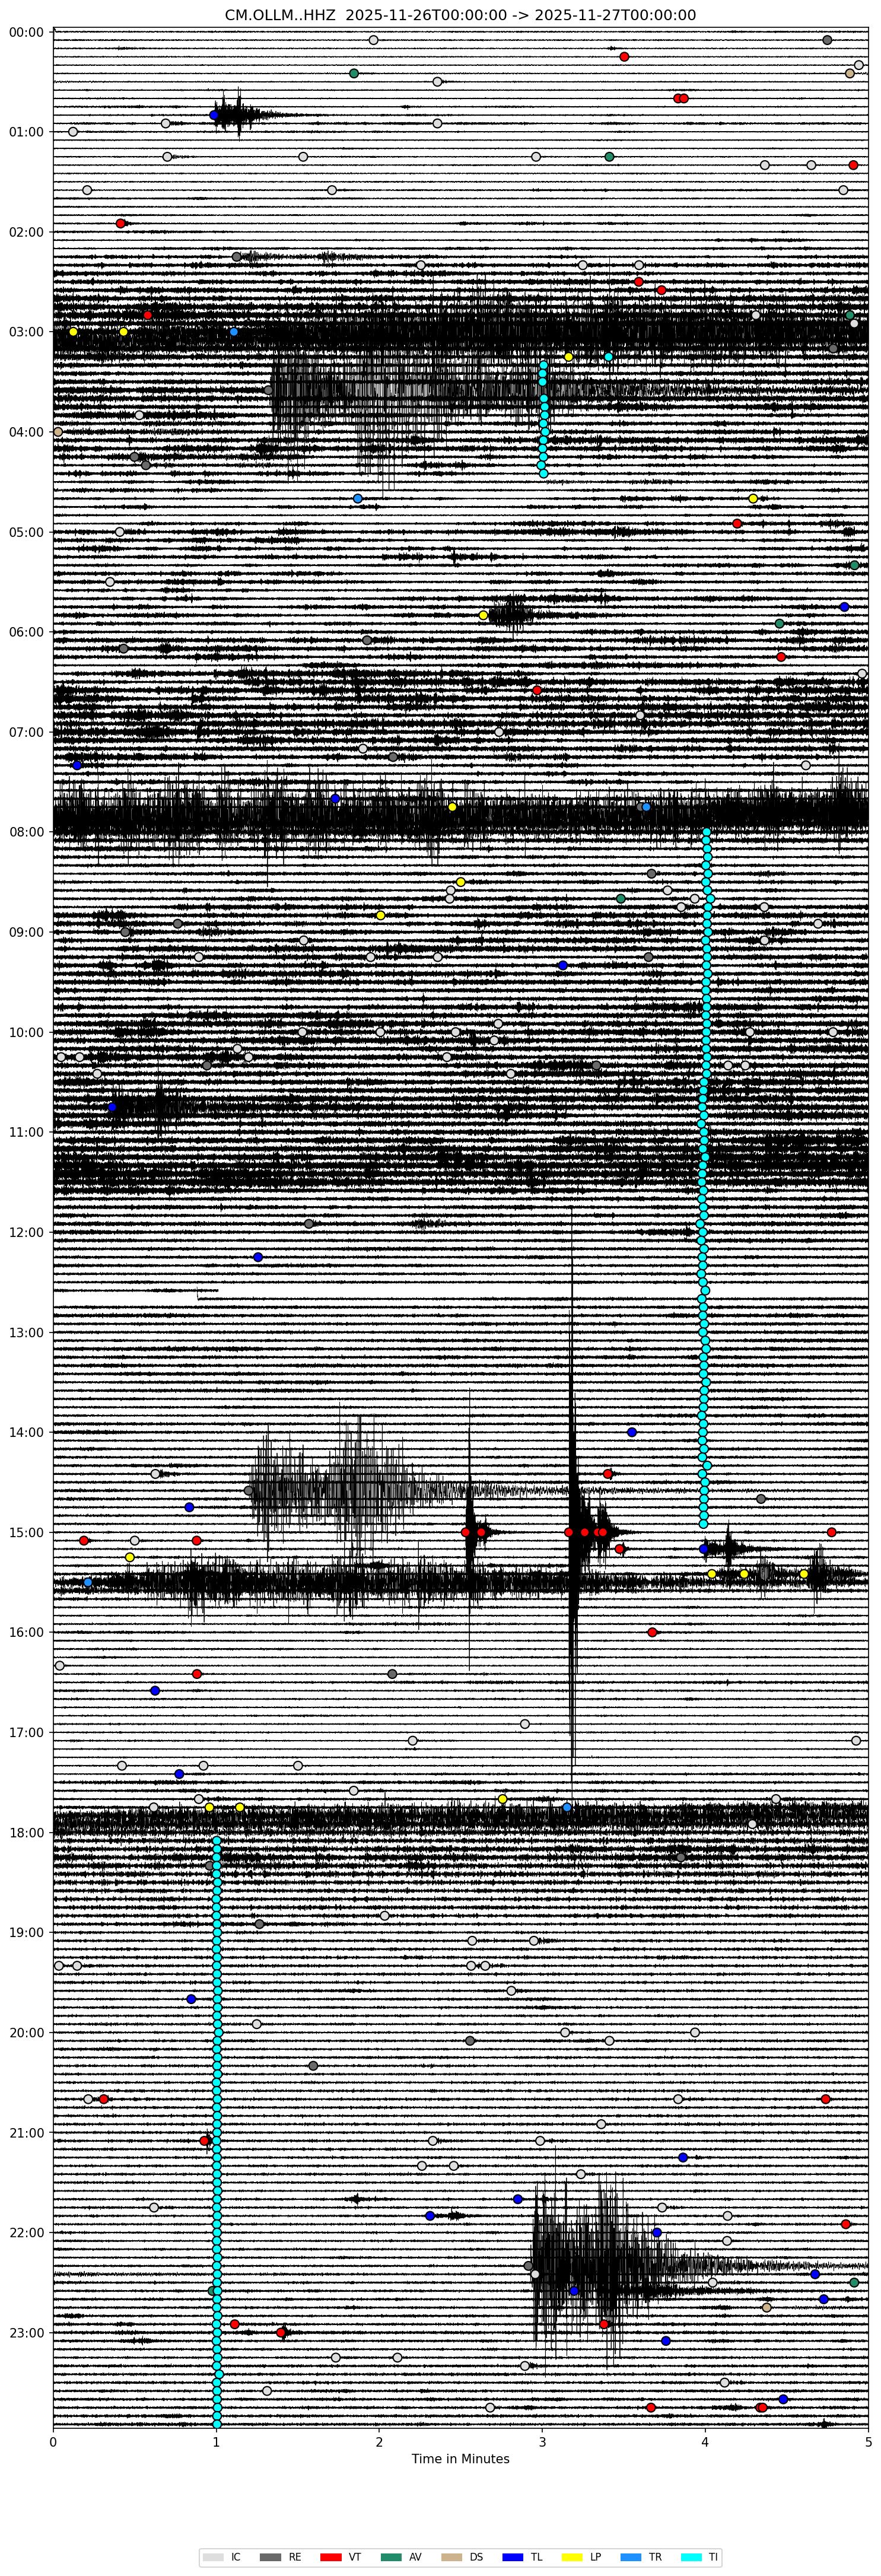
Task: Click the tan marker at 04:00 left edge
Action: [58, 432]
